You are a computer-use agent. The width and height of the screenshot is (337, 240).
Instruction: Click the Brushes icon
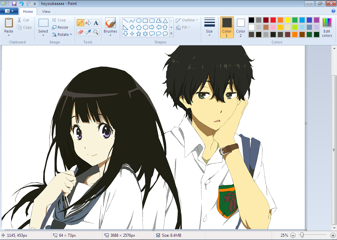click(x=111, y=23)
